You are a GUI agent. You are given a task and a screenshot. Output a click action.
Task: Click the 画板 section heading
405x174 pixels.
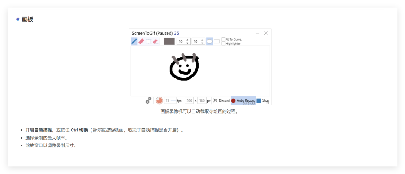pos(27,19)
